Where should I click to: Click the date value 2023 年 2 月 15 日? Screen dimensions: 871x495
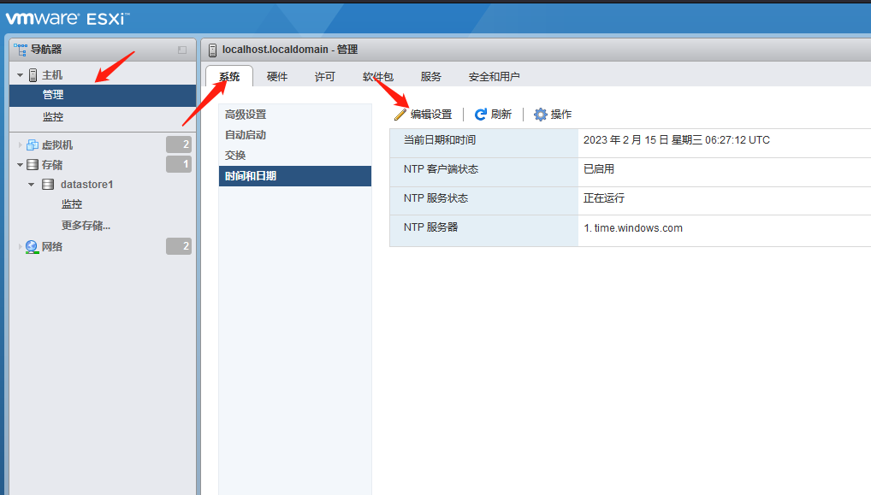tap(625, 140)
